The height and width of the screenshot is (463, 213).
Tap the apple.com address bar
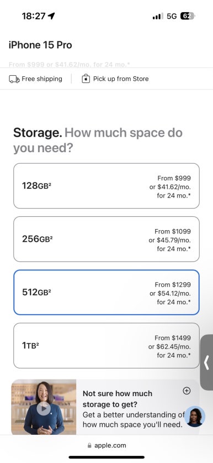[106, 446]
